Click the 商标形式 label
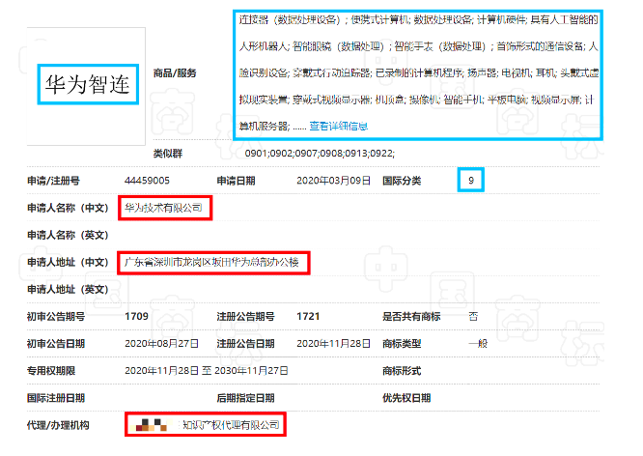Screen dimensions: 643x456 pos(402,371)
